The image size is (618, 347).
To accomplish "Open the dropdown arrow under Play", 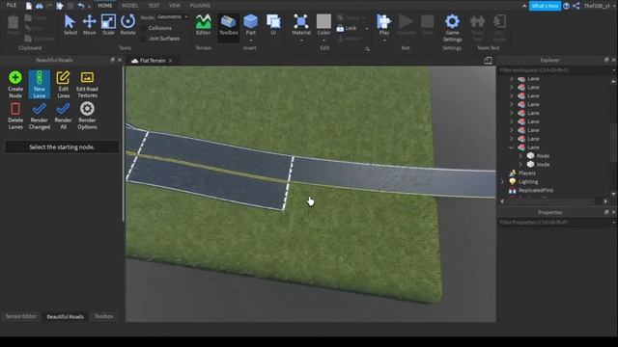I will pyautogui.click(x=384, y=40).
